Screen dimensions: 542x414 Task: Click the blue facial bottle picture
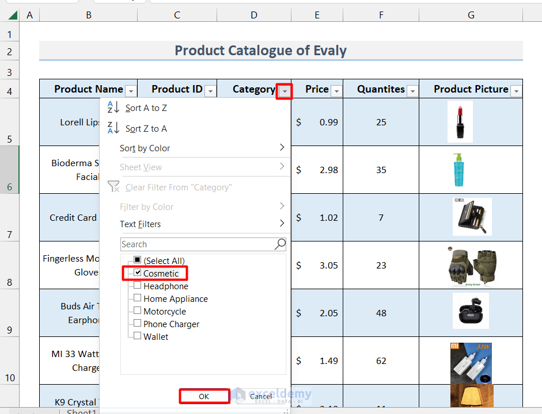point(458,170)
